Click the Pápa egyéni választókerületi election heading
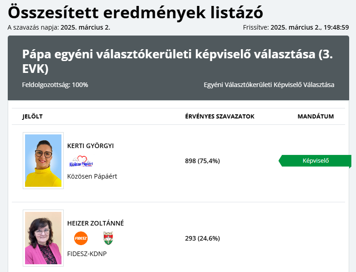Viewport: 356px width, 272px height. [178, 62]
